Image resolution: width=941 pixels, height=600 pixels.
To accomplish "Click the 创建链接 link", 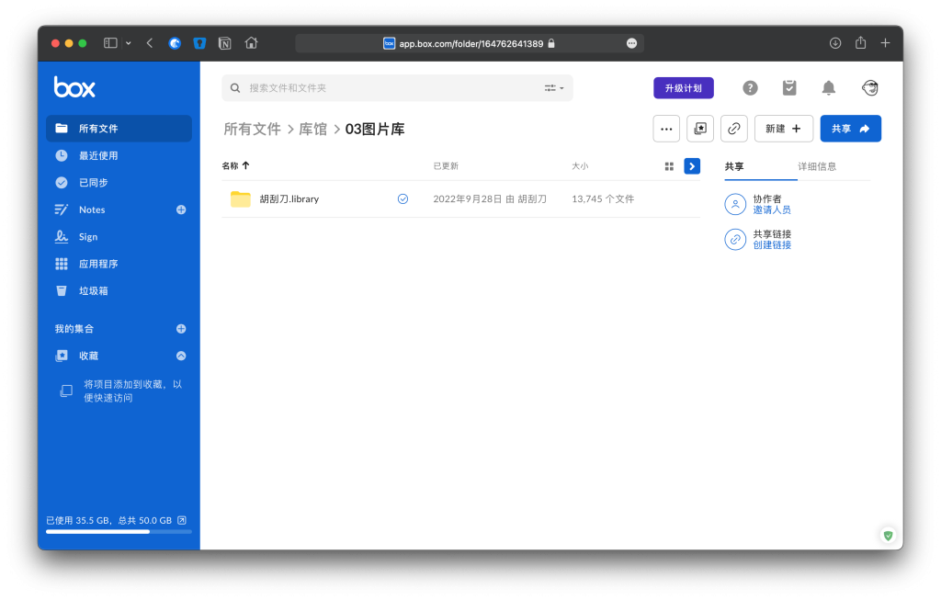I will pyautogui.click(x=772, y=244).
